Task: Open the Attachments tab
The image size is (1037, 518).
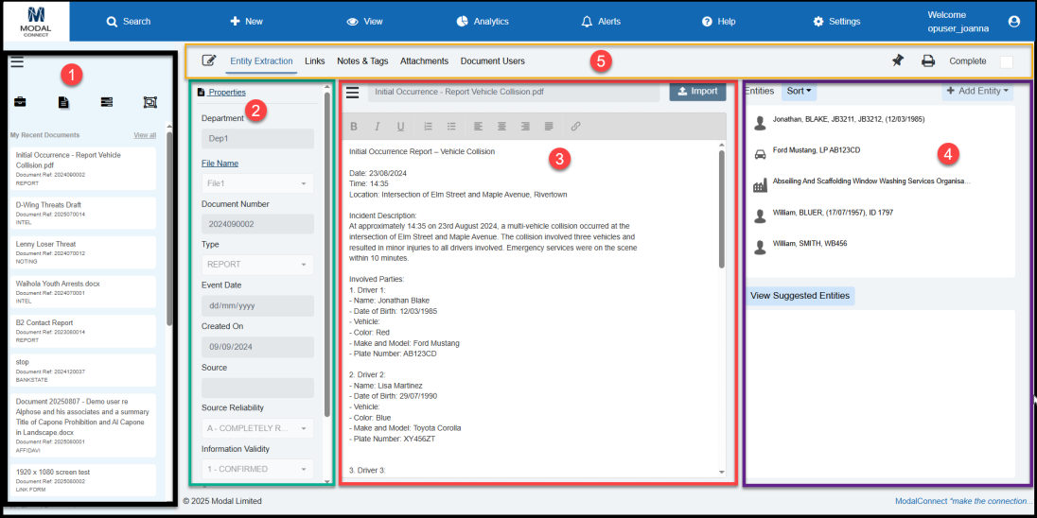Action: pos(424,61)
